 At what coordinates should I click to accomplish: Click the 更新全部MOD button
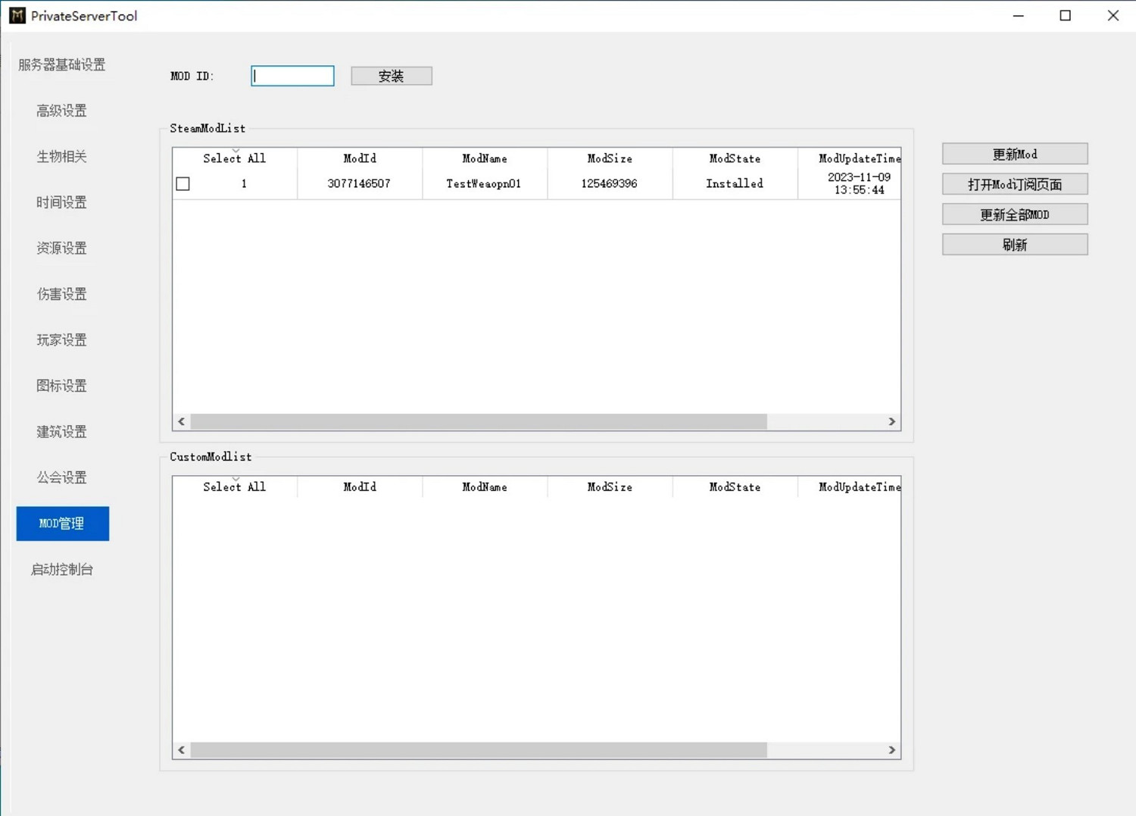(1015, 214)
